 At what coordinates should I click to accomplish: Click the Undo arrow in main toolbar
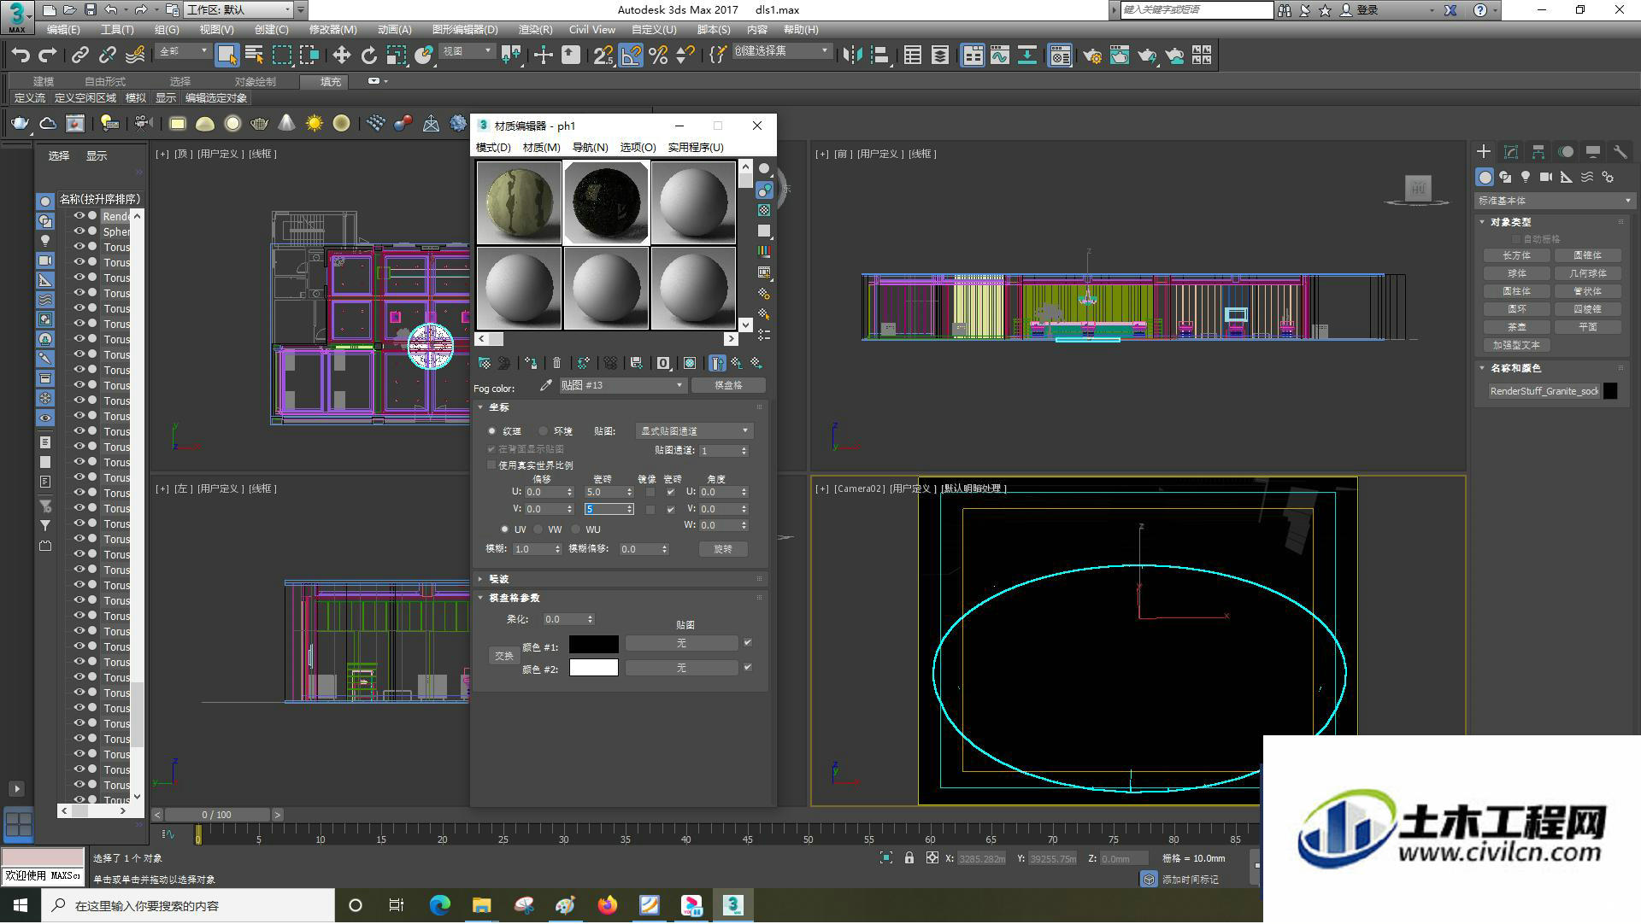[21, 56]
